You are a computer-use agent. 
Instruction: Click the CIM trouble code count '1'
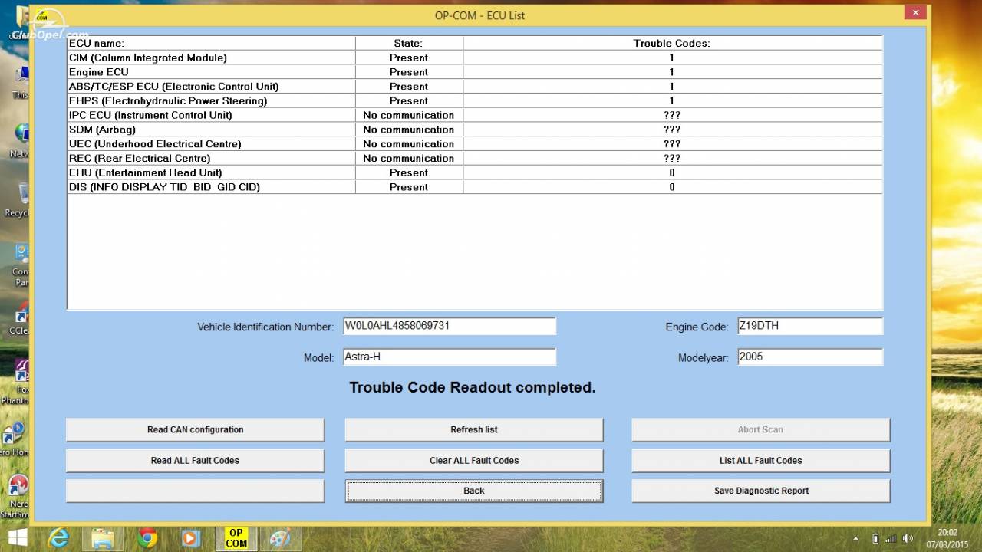tap(672, 58)
